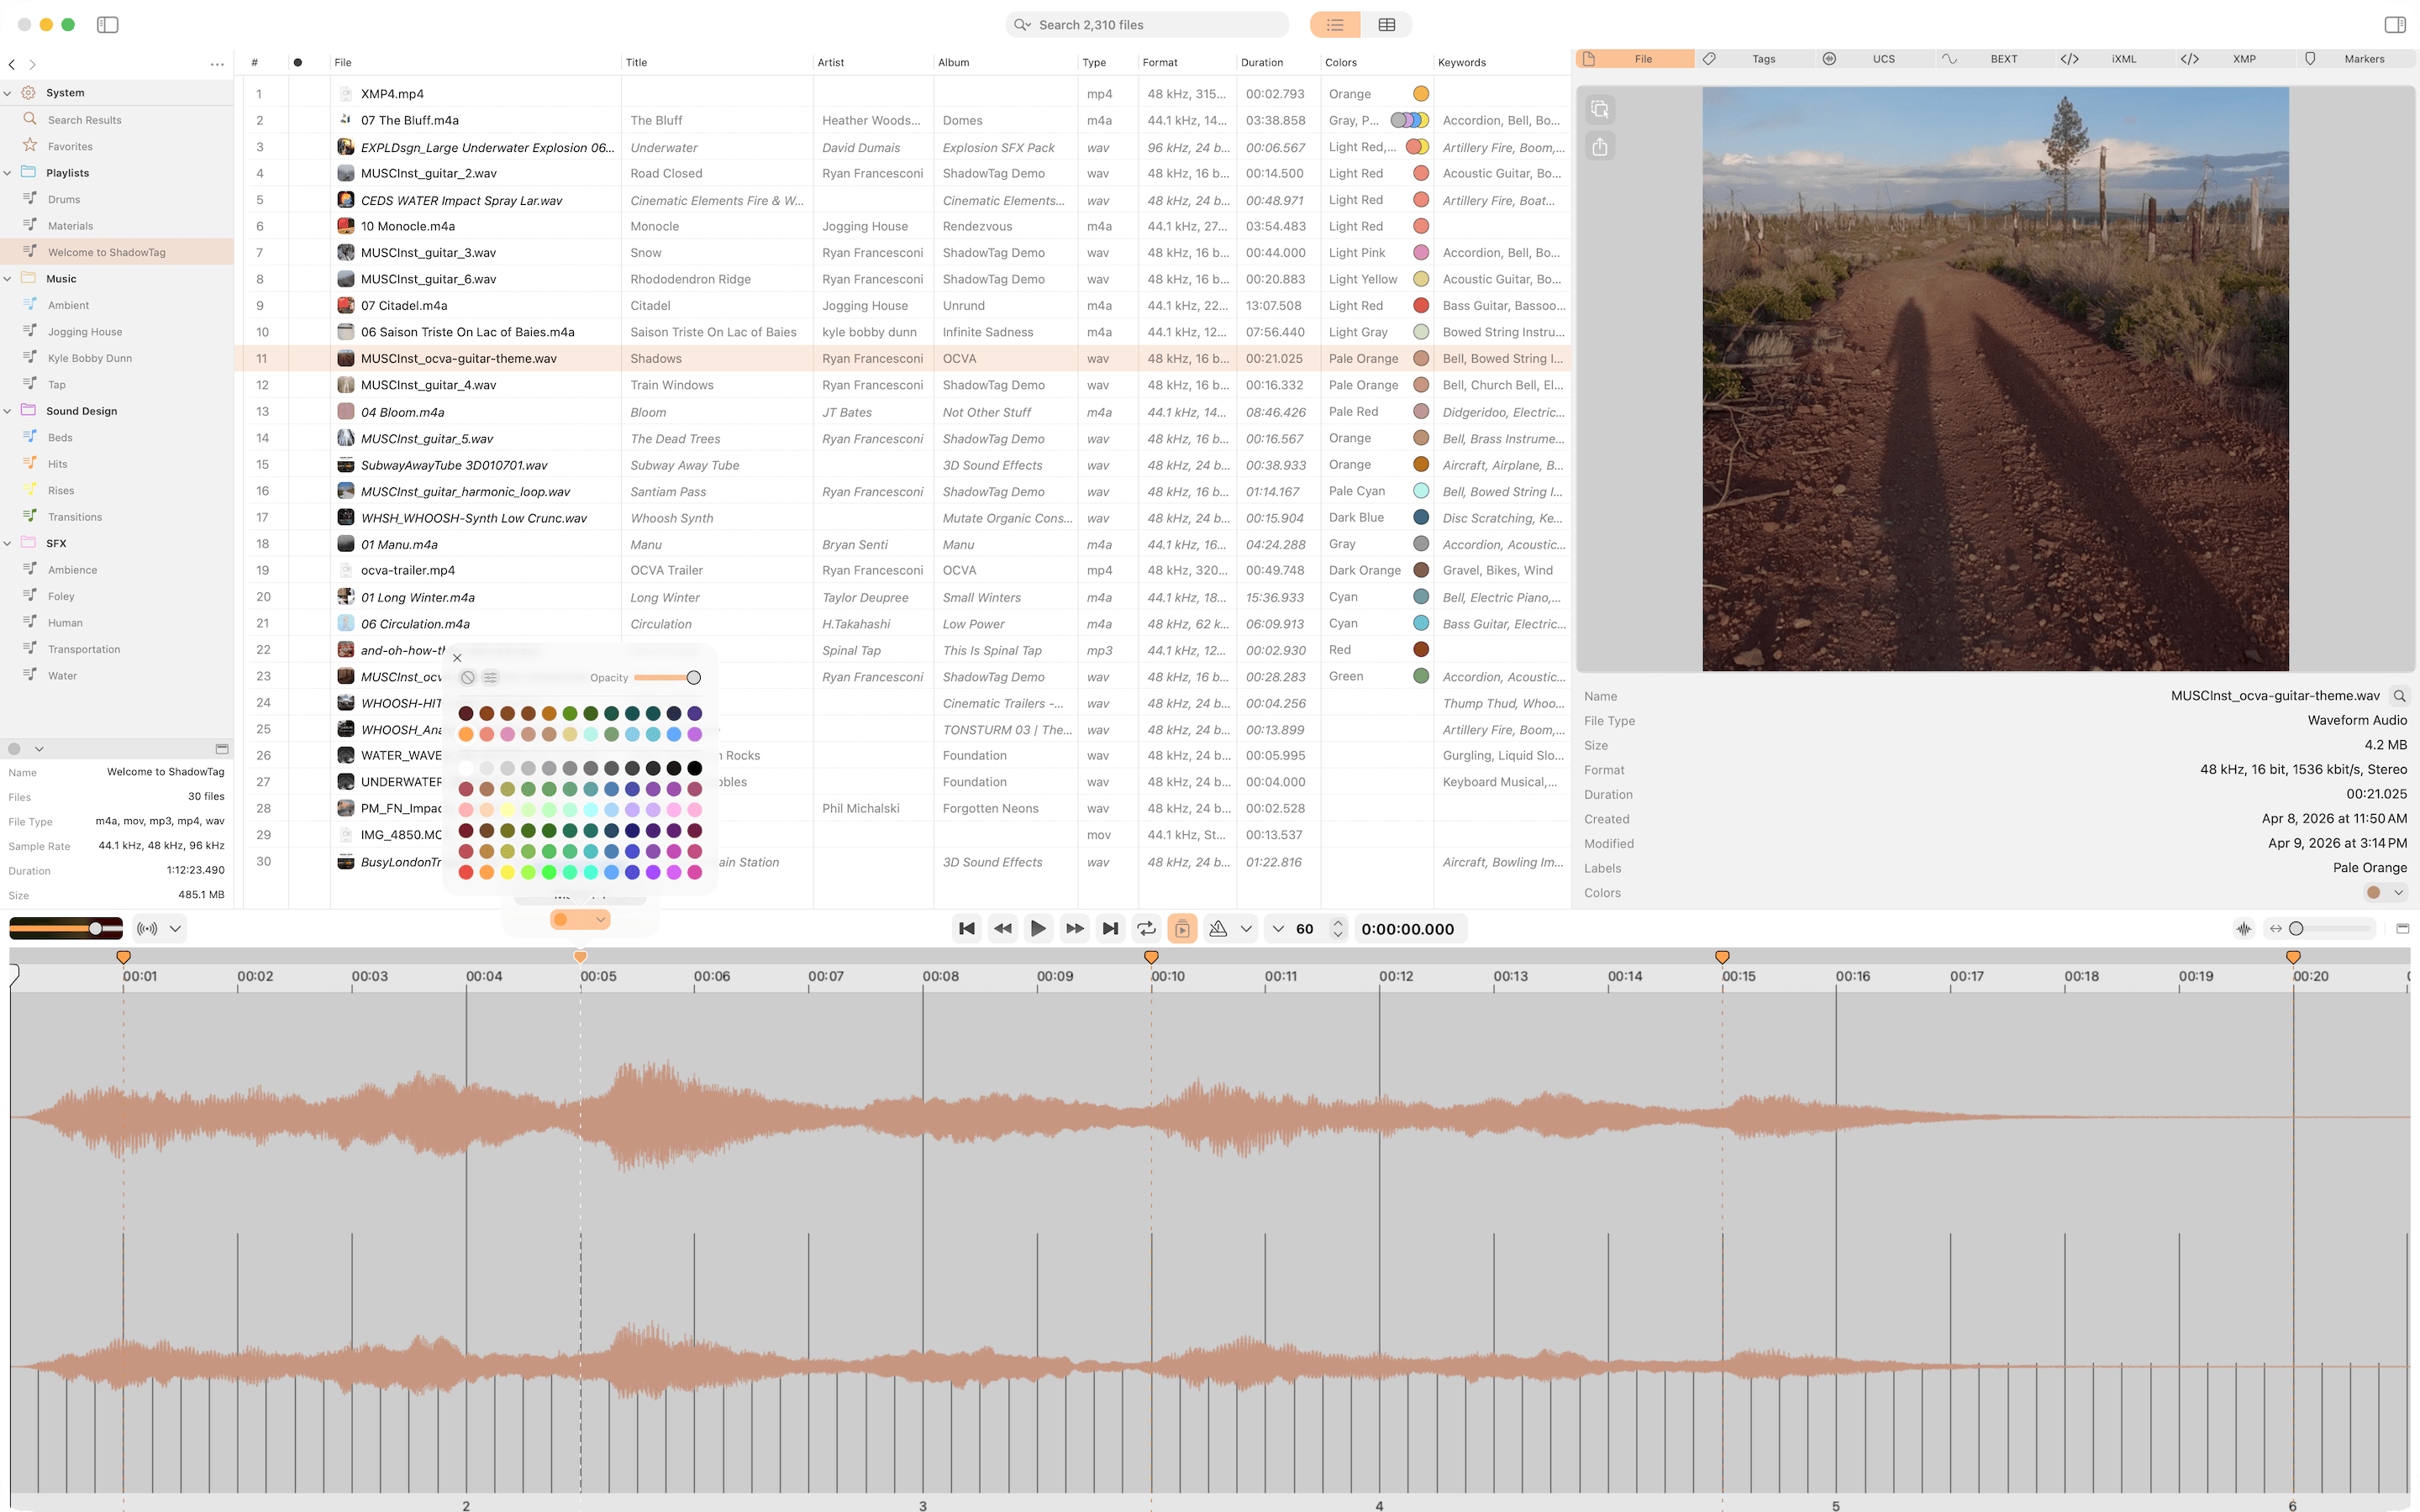Click the loop playback button
Screen dimensions: 2420x1512
(x=1146, y=928)
